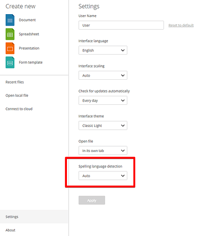197x236 pixels.
Task: Expand the Interface theme Classic Light dropdown
Action: pyautogui.click(x=103, y=126)
